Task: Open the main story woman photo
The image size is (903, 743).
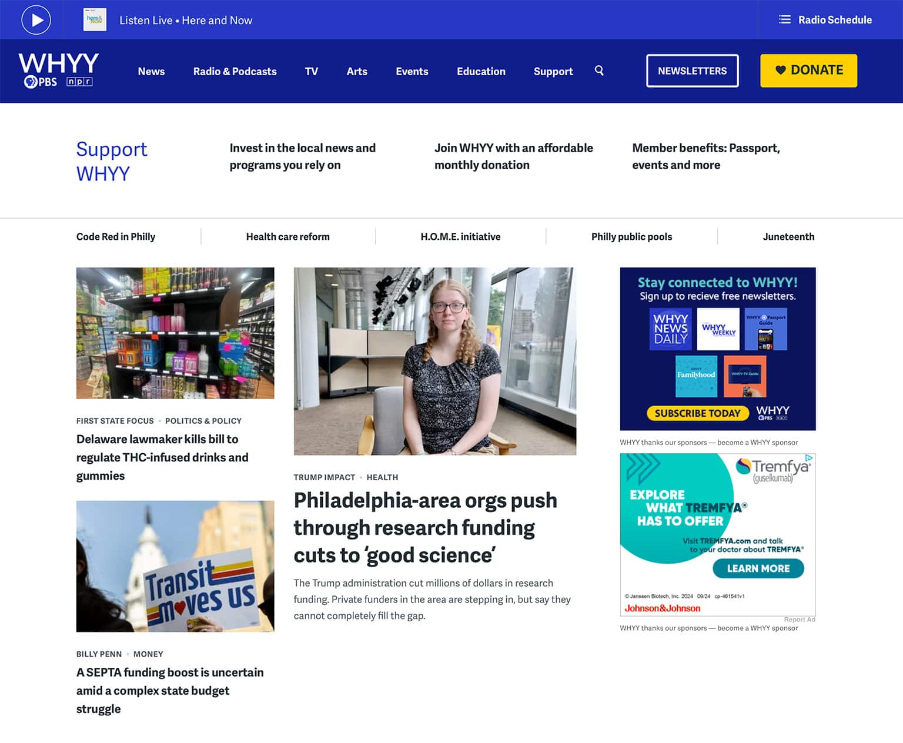Action: tap(435, 361)
